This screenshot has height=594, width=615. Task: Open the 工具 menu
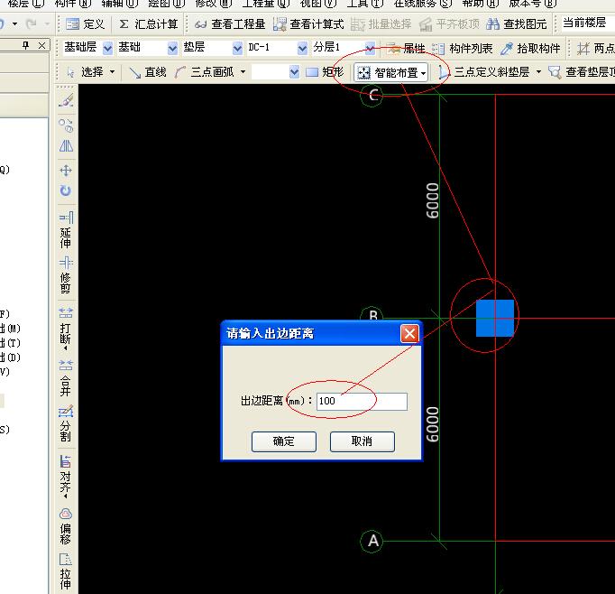[365, 4]
